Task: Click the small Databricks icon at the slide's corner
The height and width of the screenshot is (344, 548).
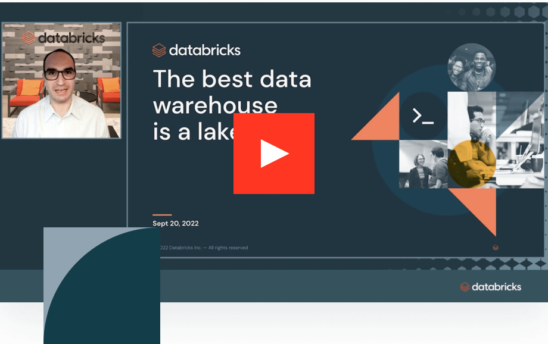Action: pos(496,248)
